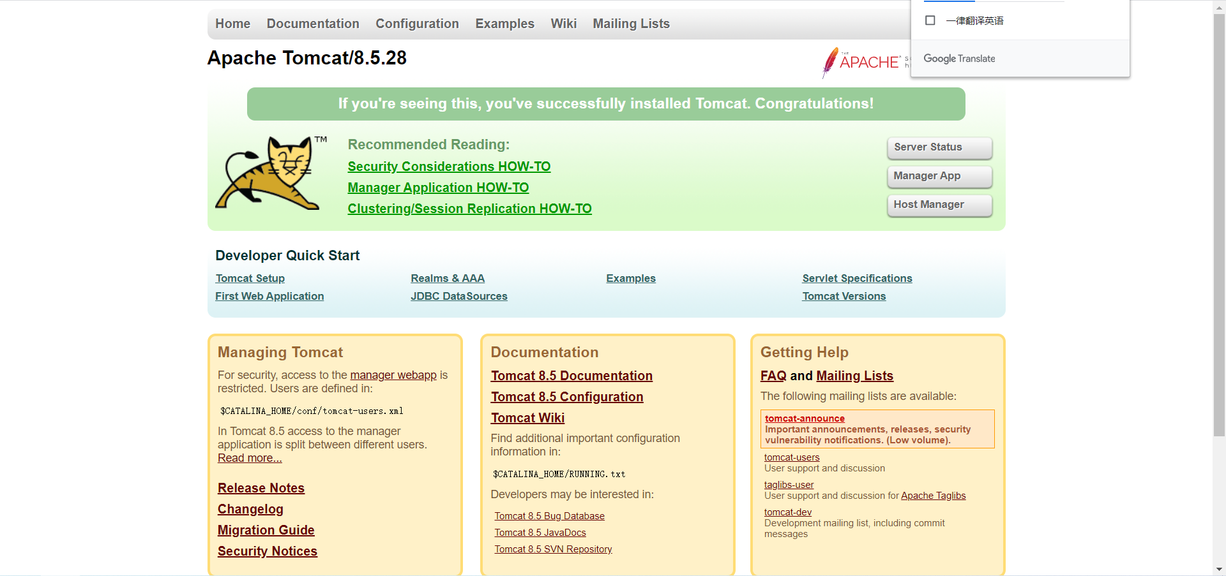Screen dimensions: 1226x576
Task: Open the tomcat-dev mailing list link
Action: 788,512
